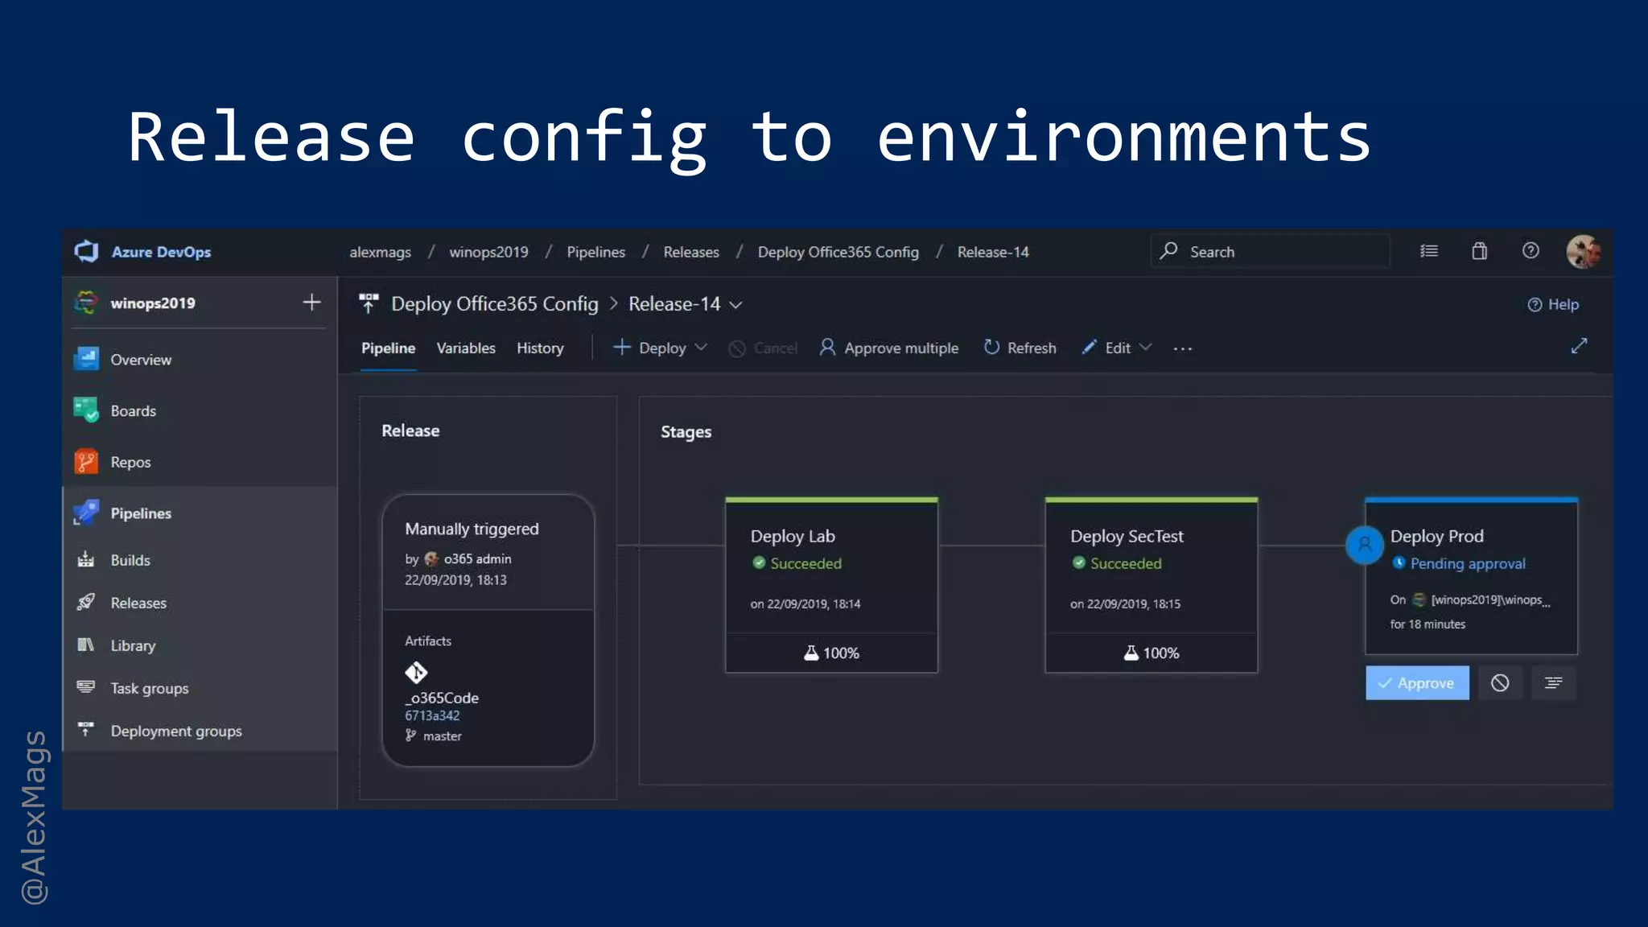Open the work items list icon in header
The width and height of the screenshot is (1648, 927).
[x=1429, y=251]
